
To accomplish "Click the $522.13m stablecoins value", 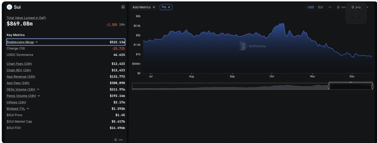I will [x=117, y=42].
